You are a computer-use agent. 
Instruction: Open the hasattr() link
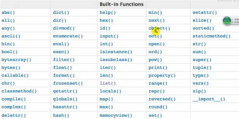(x=65, y=107)
